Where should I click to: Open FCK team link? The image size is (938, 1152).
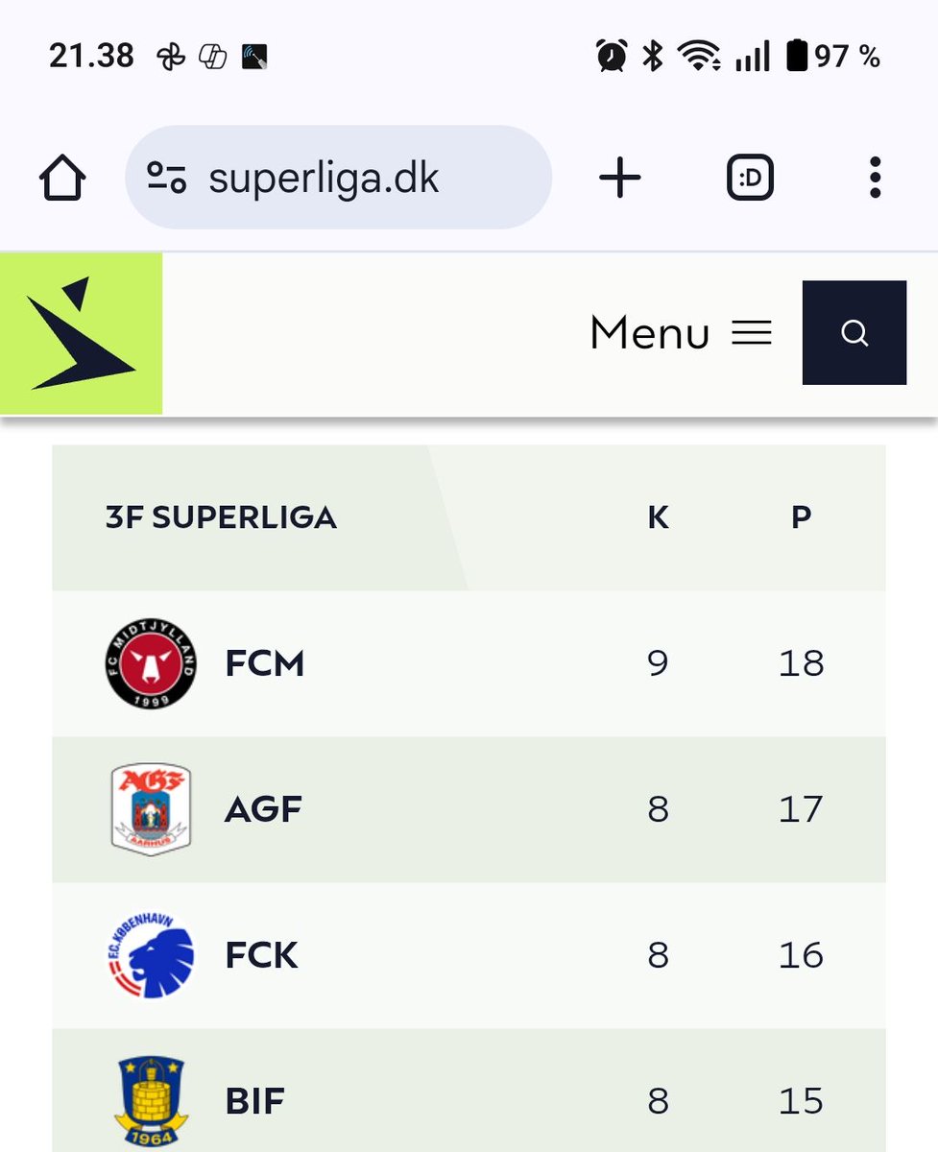coord(261,955)
